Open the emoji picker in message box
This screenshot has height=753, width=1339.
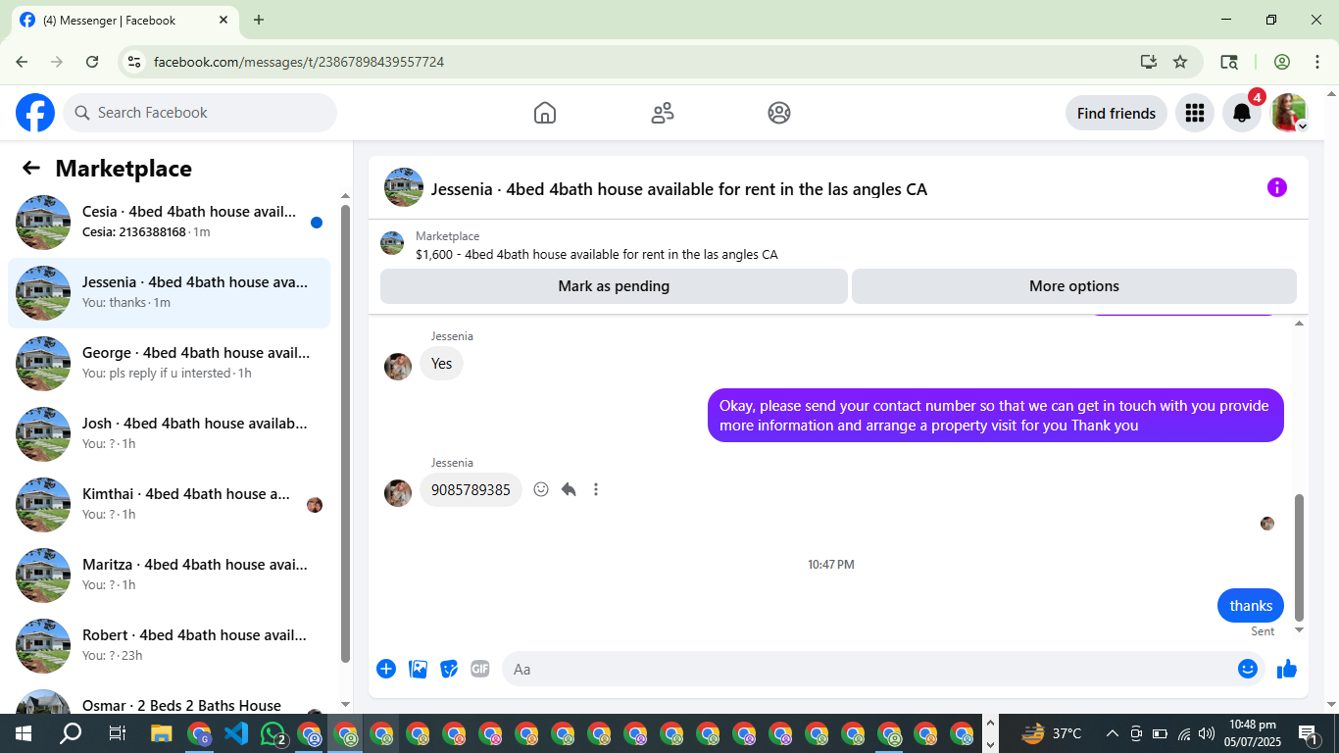[x=1247, y=669]
